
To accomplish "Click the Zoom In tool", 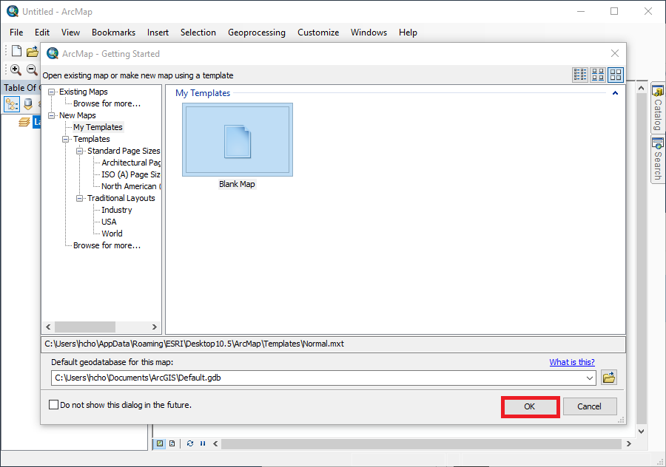I will pos(15,69).
